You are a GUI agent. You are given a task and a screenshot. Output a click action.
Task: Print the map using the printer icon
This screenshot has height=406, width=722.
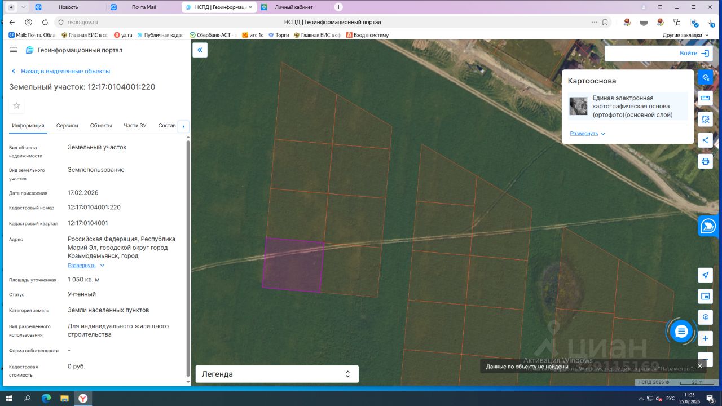(x=705, y=162)
